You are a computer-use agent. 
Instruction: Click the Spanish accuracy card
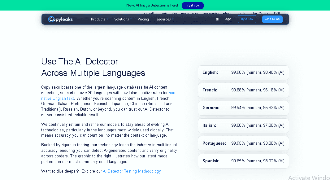click(243, 161)
